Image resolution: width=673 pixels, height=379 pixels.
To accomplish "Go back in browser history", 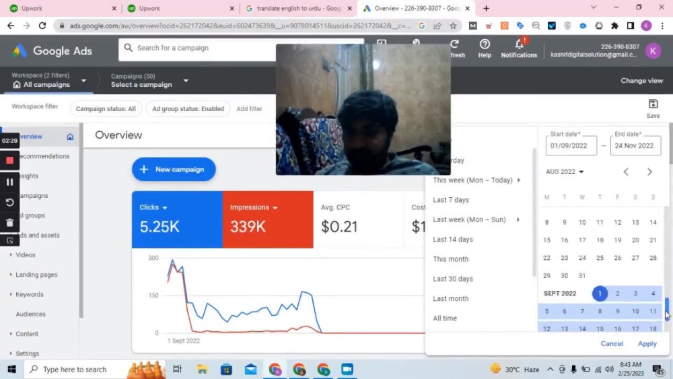I will tap(11, 26).
